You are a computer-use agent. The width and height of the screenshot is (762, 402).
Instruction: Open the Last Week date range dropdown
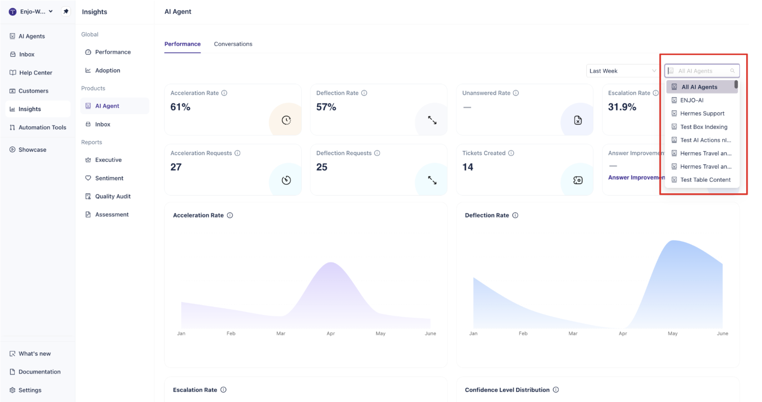click(x=622, y=71)
